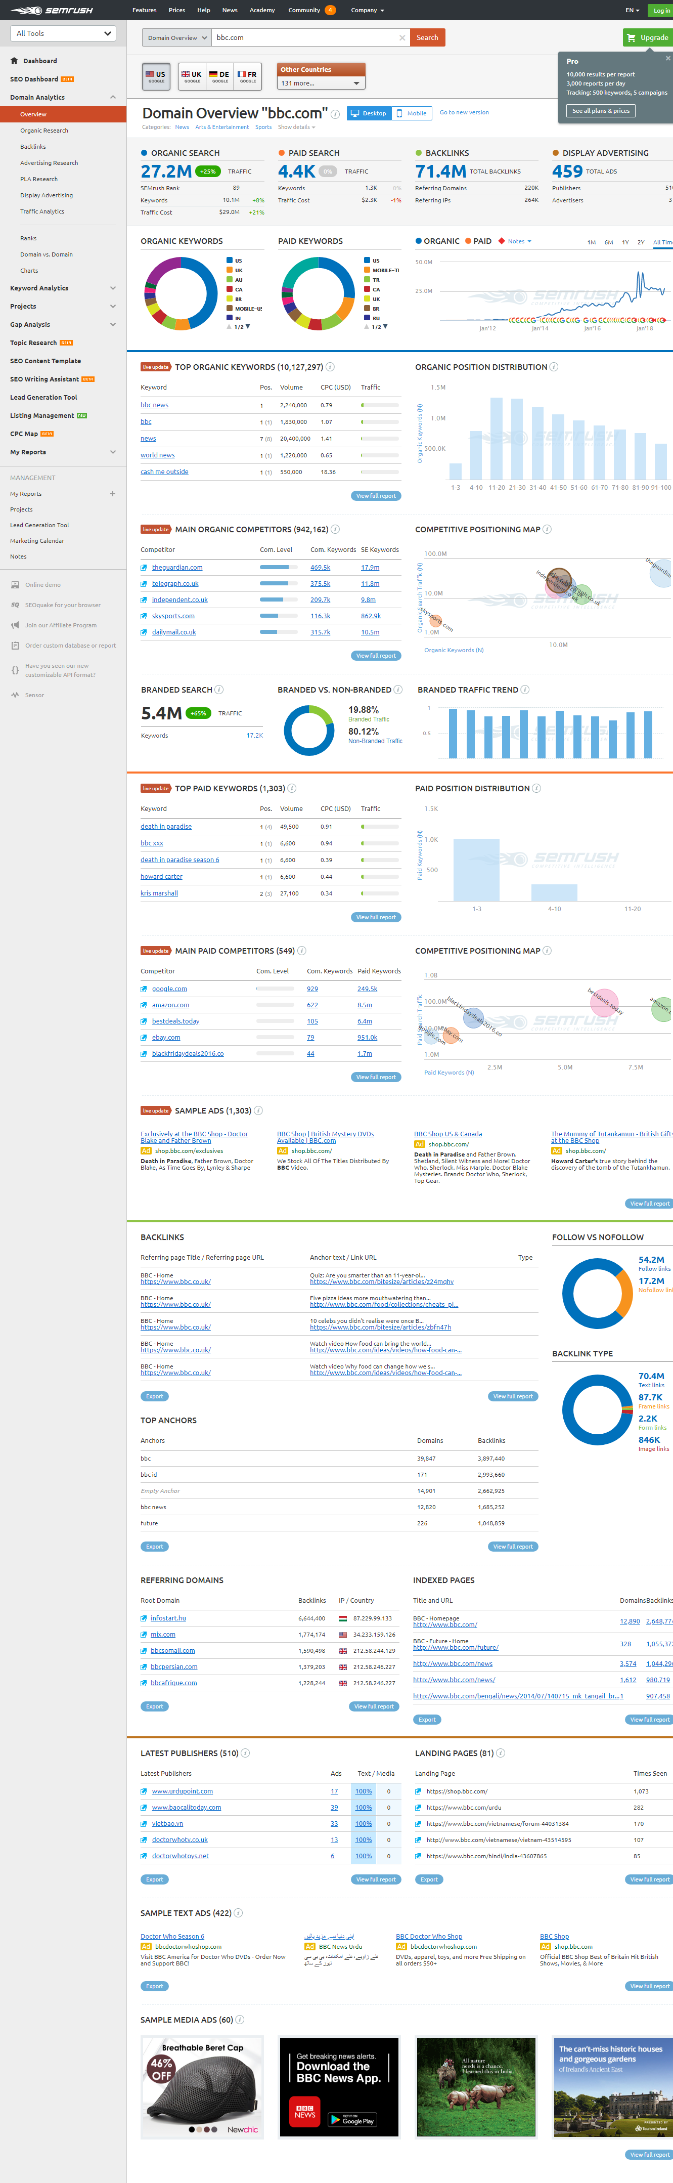Click the Log in button
The height and width of the screenshot is (2183, 673).
[x=661, y=10]
